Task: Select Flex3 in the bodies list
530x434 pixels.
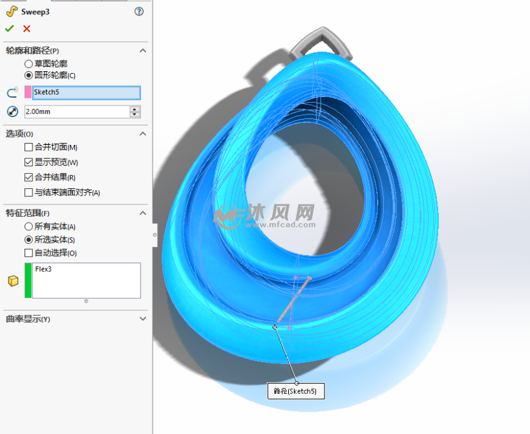Action: (x=43, y=269)
